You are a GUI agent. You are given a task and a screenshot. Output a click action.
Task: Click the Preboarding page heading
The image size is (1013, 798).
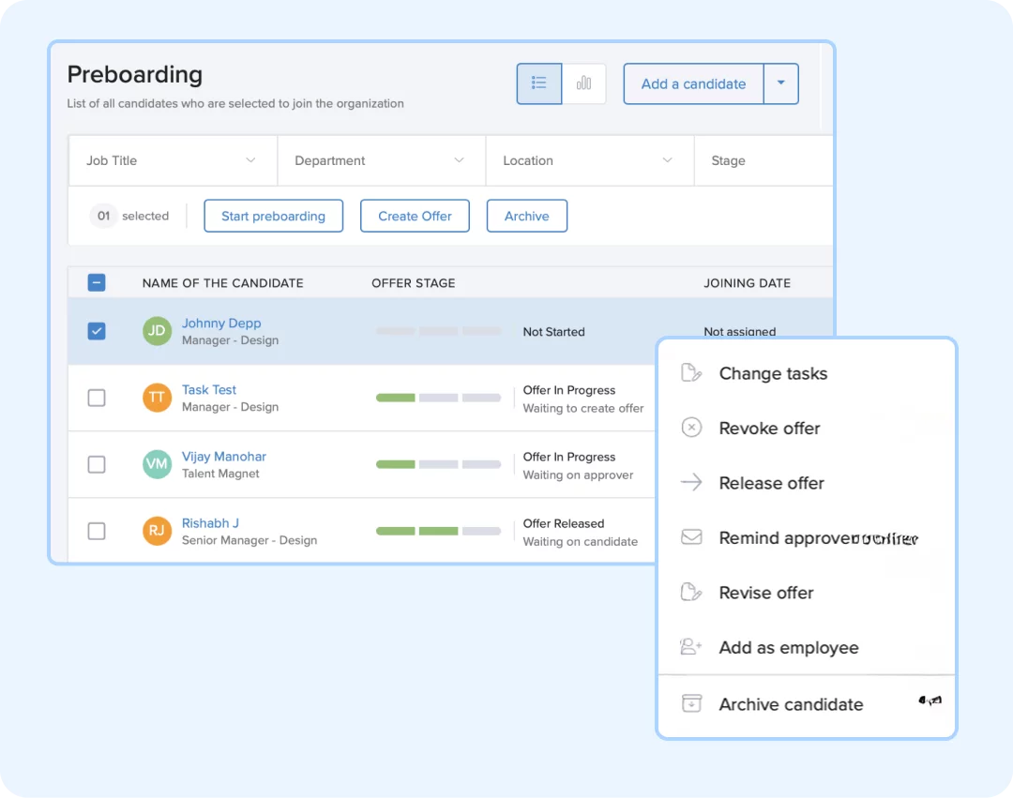pos(135,74)
